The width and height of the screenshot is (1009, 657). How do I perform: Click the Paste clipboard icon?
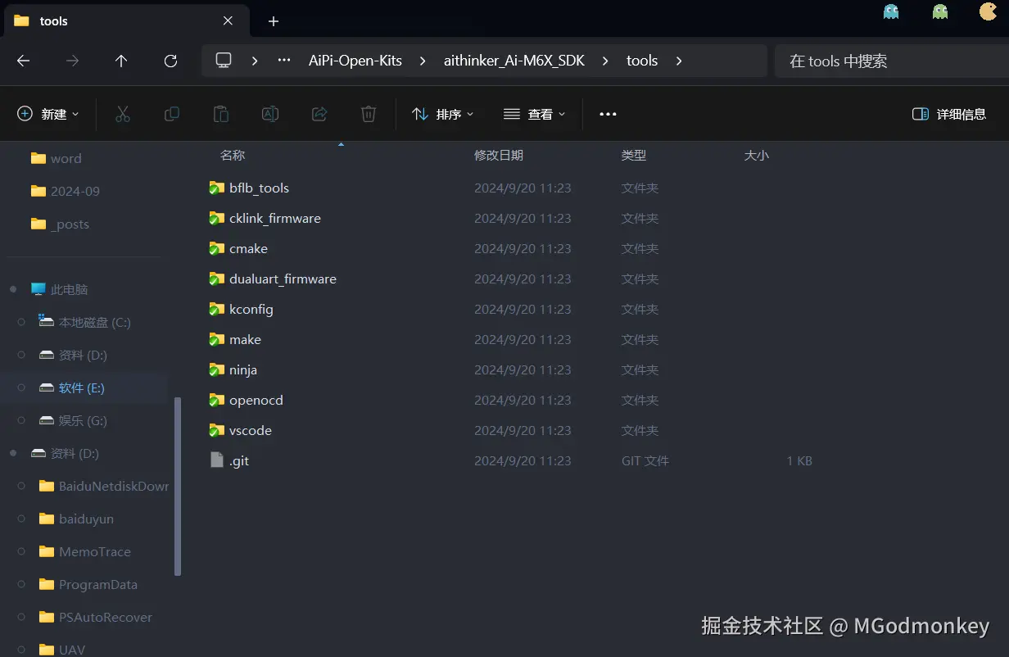[x=221, y=114]
